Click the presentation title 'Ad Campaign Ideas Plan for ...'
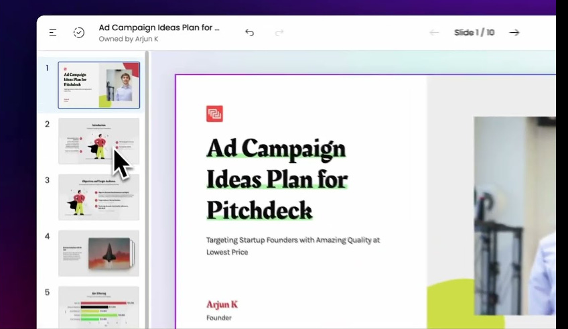Image resolution: width=568 pixels, height=329 pixels. coord(159,27)
